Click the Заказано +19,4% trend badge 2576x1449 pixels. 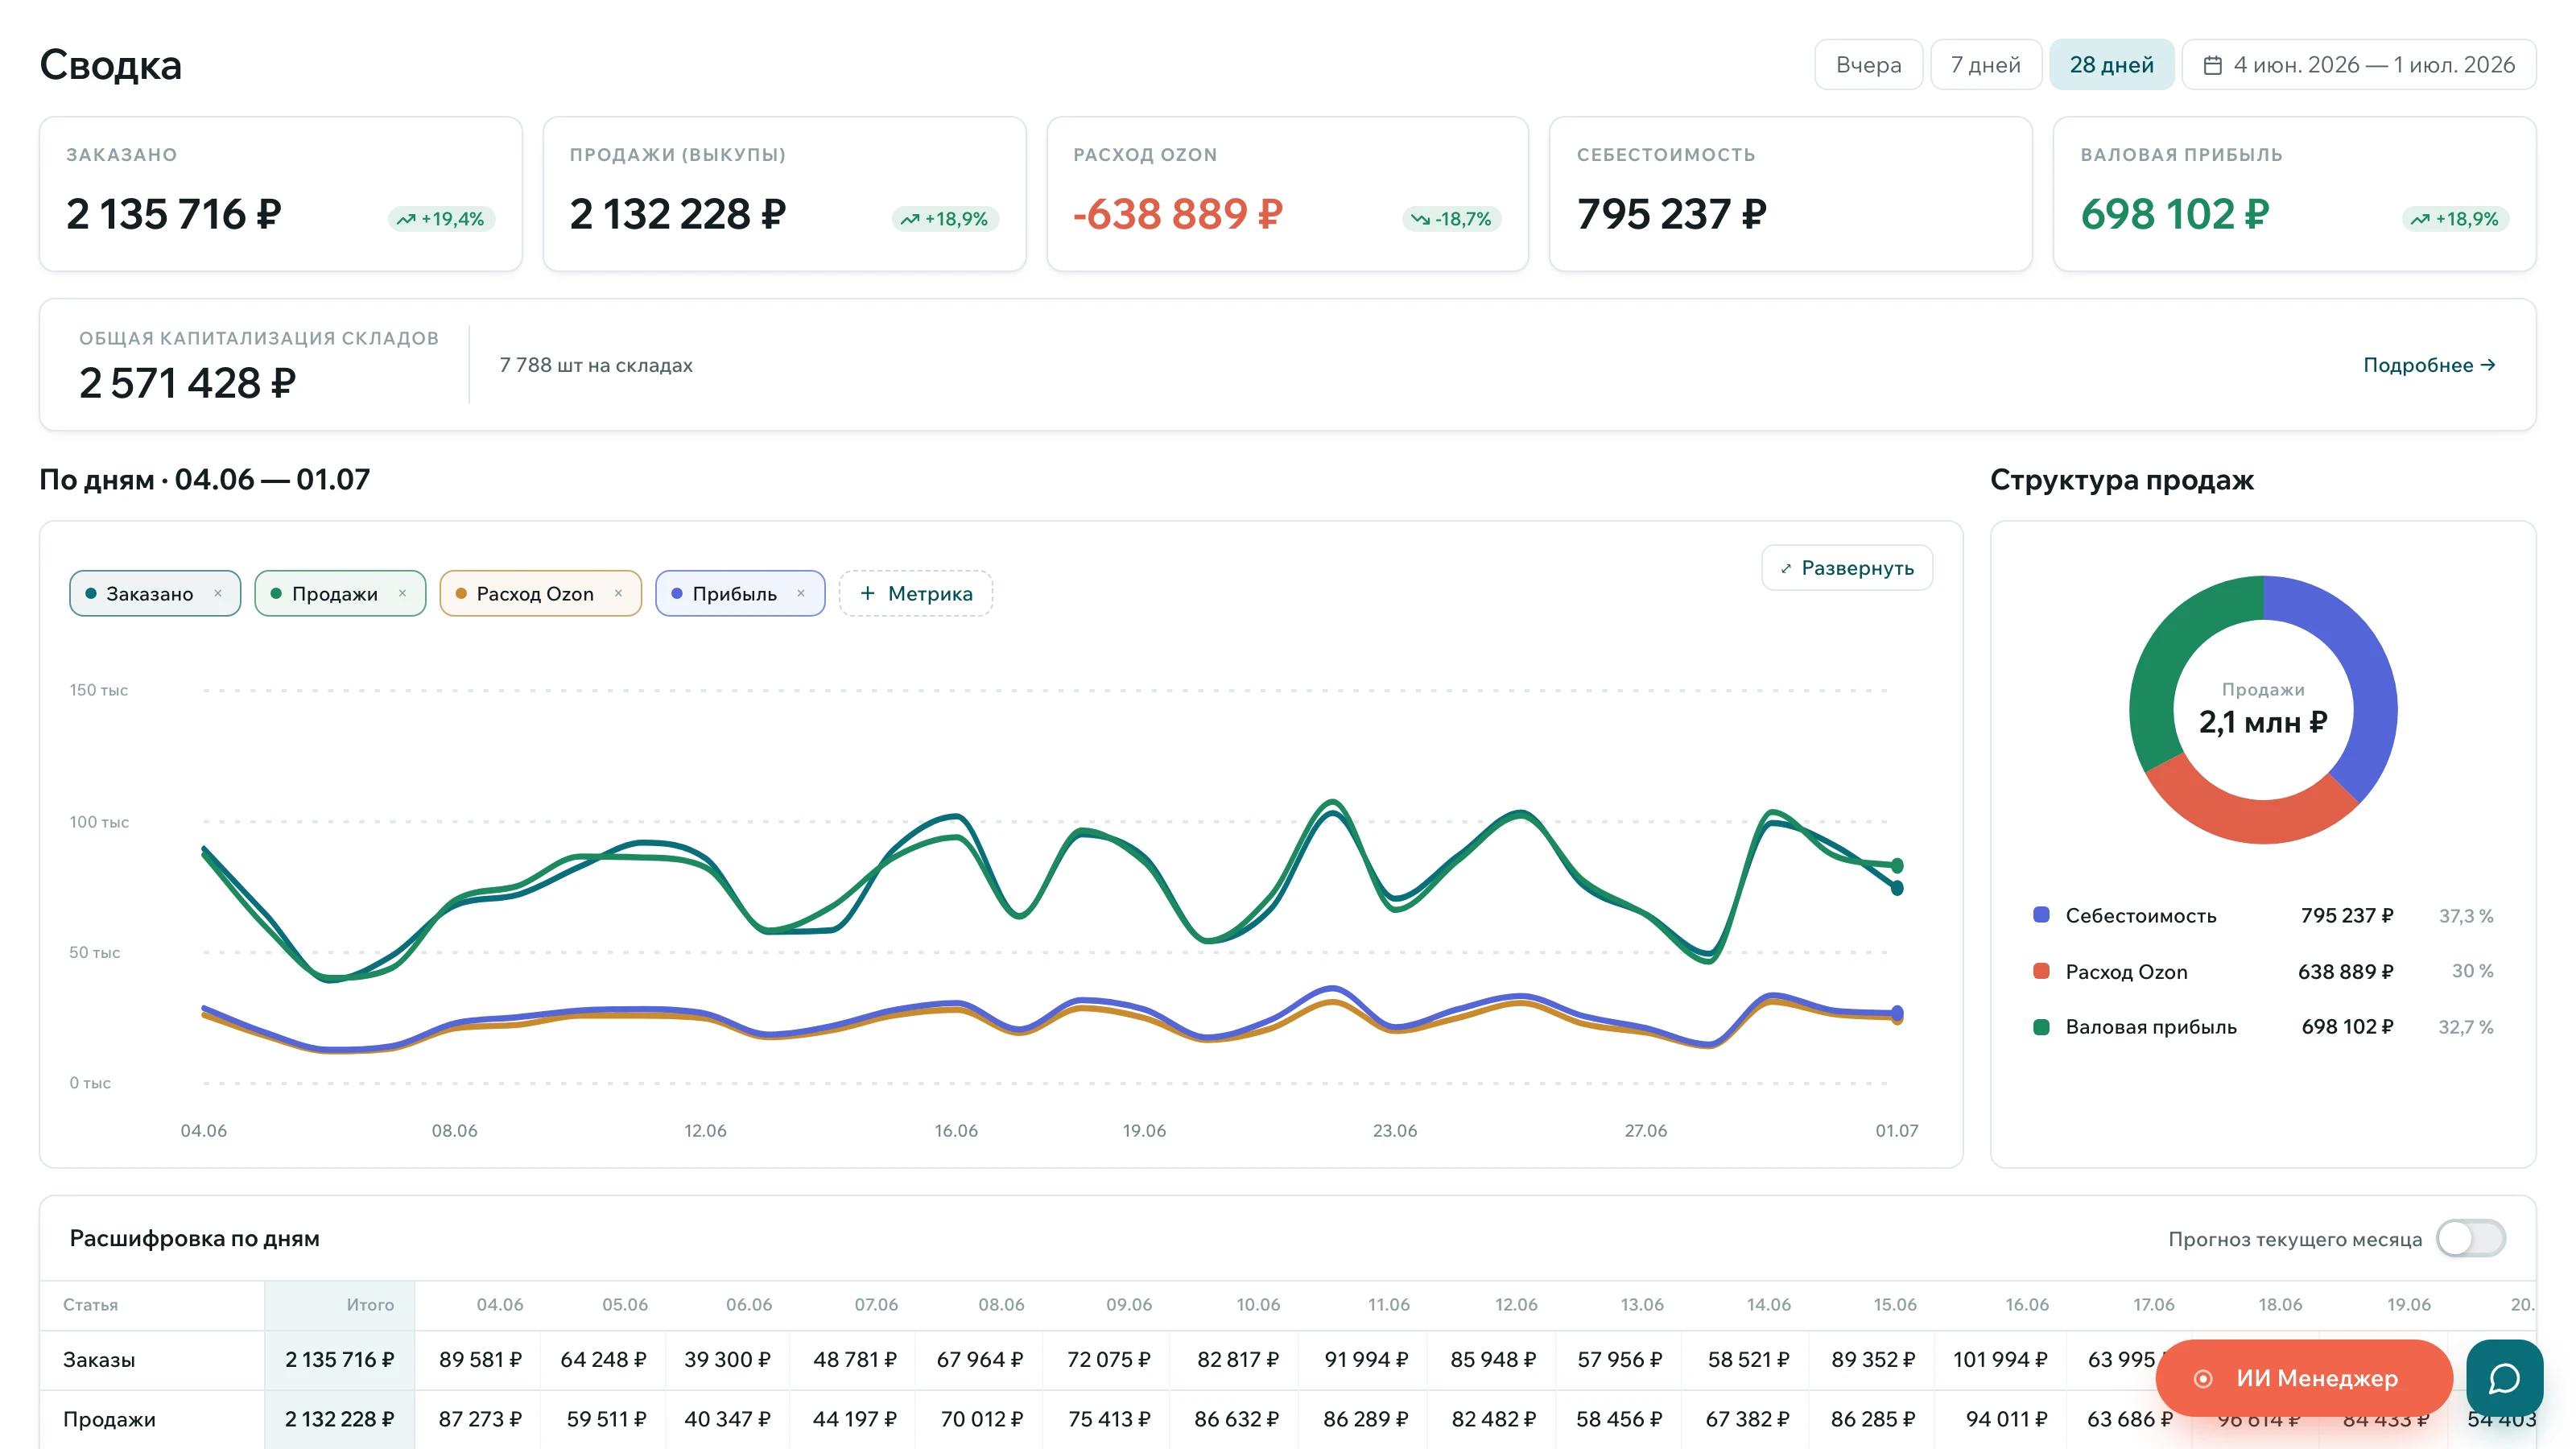(x=441, y=219)
